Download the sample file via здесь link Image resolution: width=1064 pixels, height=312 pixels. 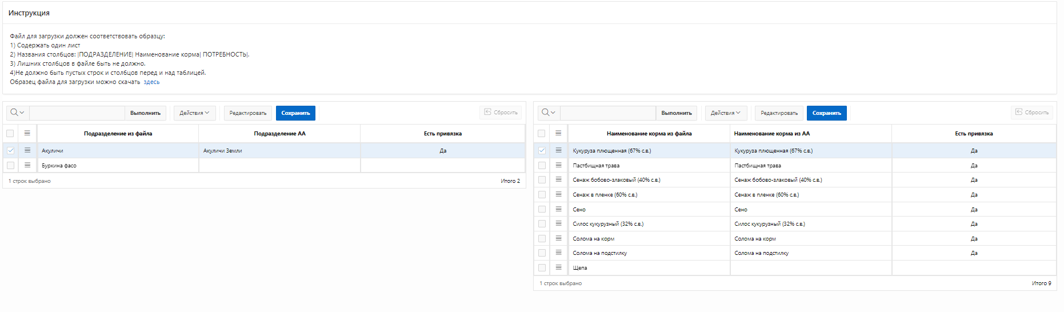pyautogui.click(x=151, y=82)
